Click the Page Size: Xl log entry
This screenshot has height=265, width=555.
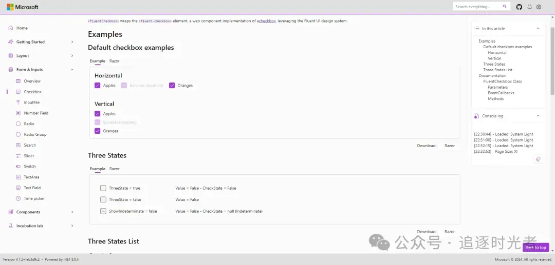click(495, 151)
